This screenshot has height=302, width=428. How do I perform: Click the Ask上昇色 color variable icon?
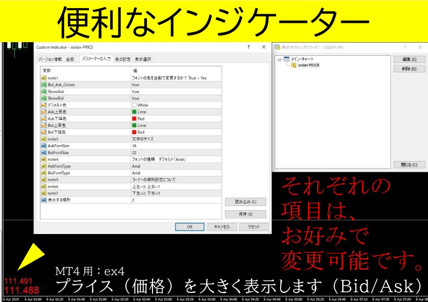point(44,112)
